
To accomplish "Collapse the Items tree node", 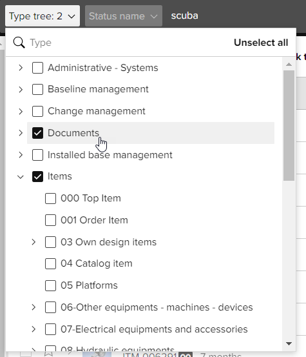I will [21, 177].
